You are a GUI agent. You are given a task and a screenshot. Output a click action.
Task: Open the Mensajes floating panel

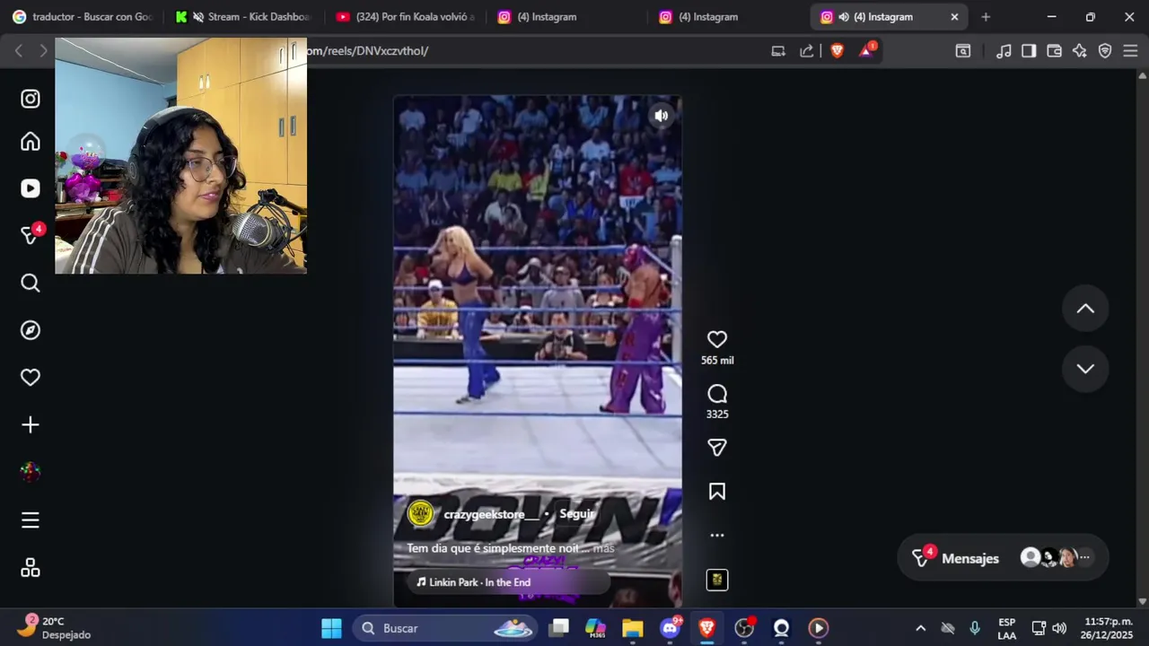tap(1003, 558)
